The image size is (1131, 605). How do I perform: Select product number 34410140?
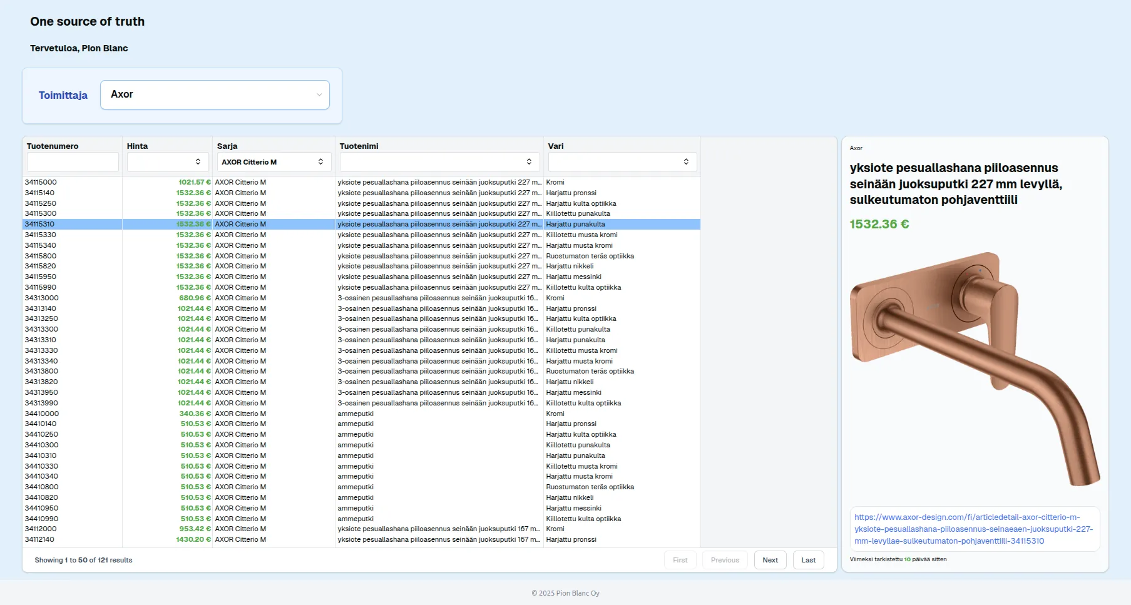coord(41,424)
